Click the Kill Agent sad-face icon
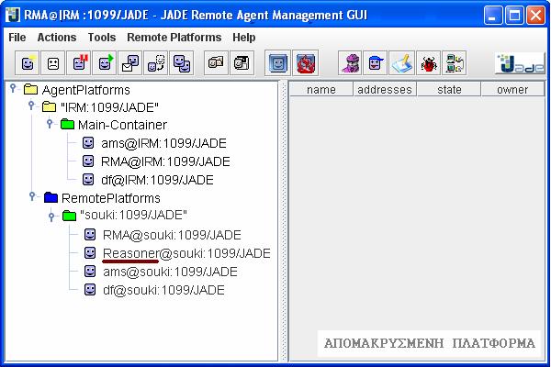Viewport: 551px width, 367px height. point(53,63)
